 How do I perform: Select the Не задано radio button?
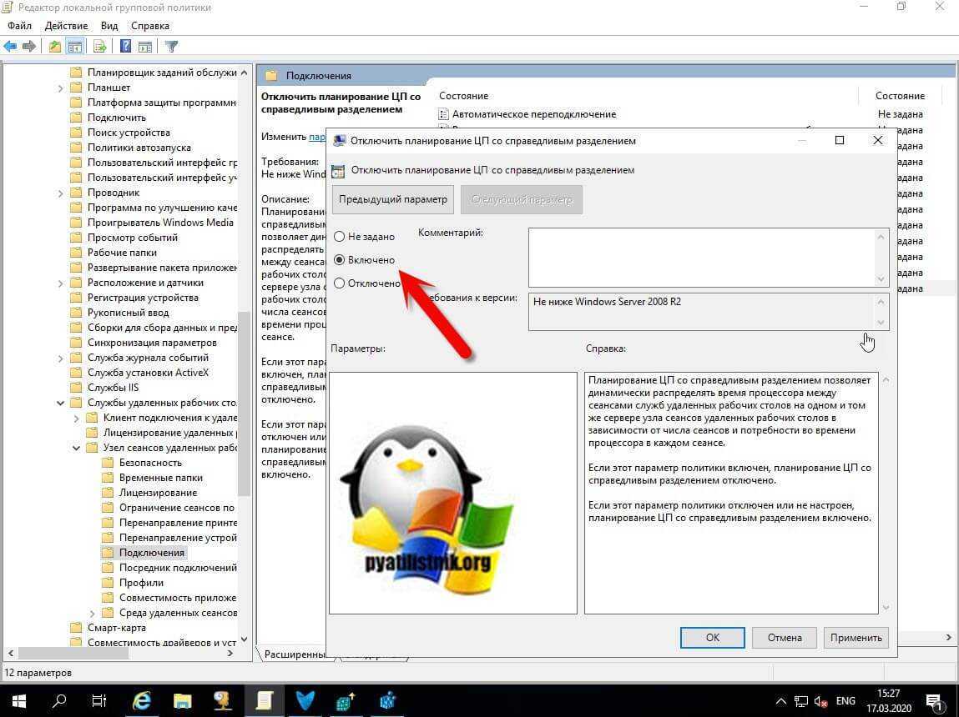pyautogui.click(x=340, y=236)
